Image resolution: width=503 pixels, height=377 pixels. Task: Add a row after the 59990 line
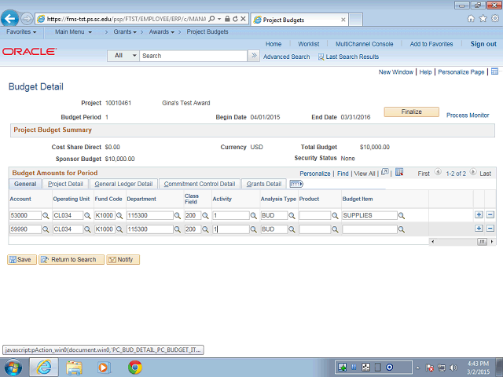tap(479, 229)
